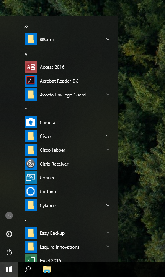
Task: Click the Windows Start button
Action: click(9, 269)
